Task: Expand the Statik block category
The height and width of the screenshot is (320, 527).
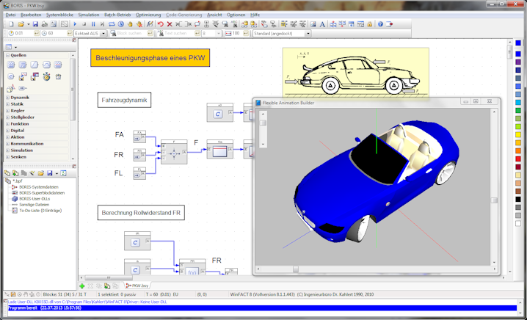Action: point(7,104)
